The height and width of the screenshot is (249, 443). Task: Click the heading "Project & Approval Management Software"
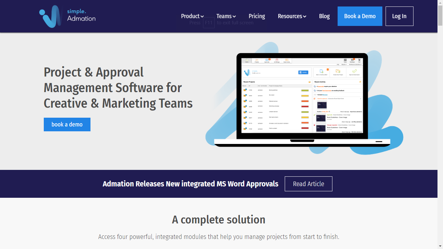tap(118, 88)
